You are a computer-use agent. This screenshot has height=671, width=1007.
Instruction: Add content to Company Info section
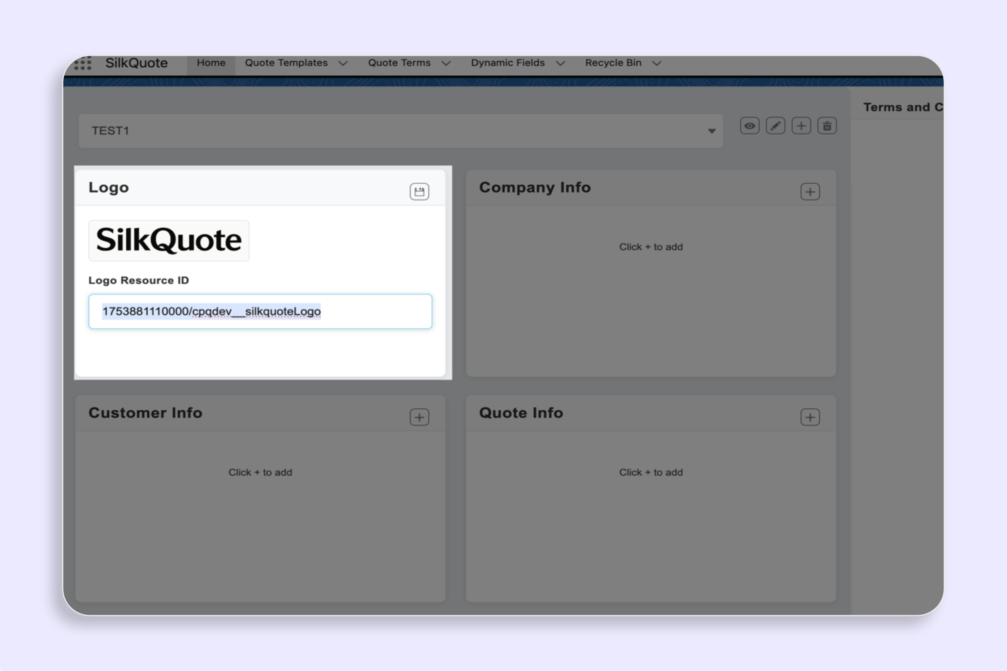click(810, 191)
